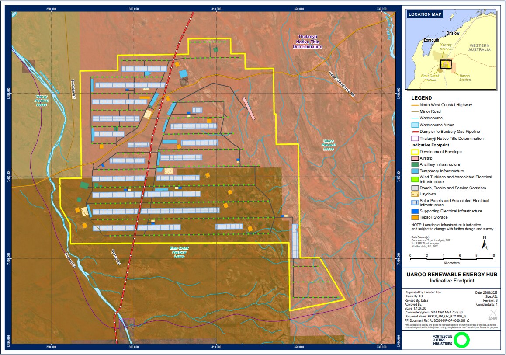Click the LEGEND heading
The image size is (506, 355).
click(x=422, y=98)
